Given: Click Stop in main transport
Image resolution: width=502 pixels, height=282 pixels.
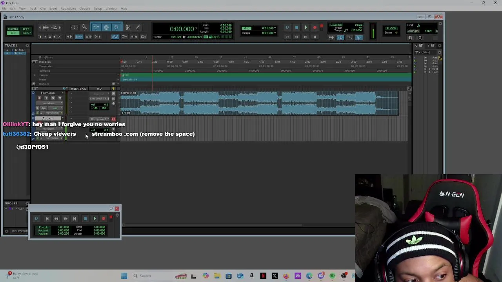Looking at the screenshot, I should (x=296, y=27).
